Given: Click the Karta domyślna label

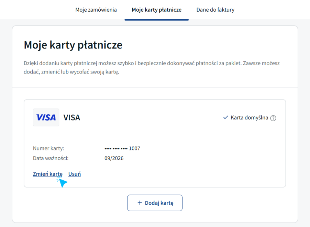Looking at the screenshot, I should [x=249, y=117].
